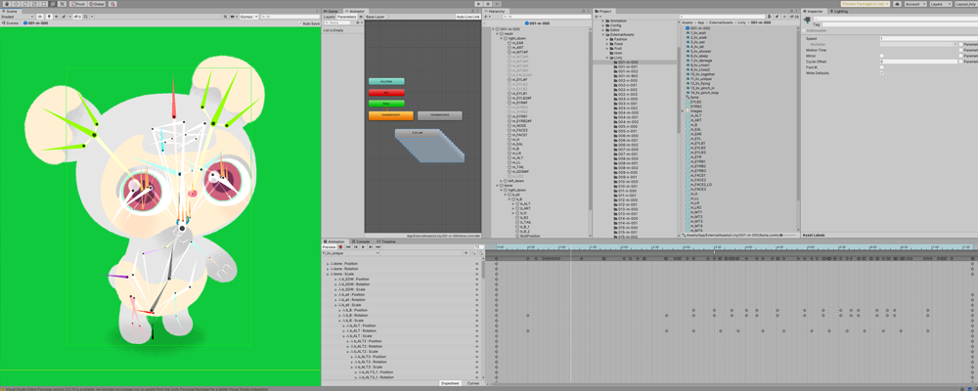Go to last keyframe of clip
The width and height of the screenshot is (978, 391).
click(378, 247)
